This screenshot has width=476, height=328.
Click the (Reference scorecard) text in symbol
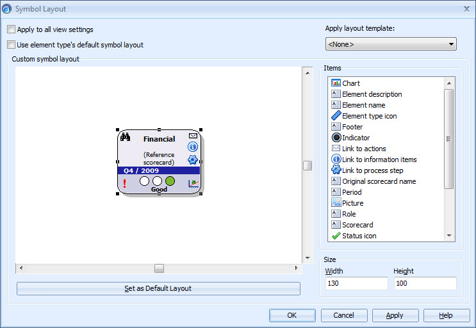[x=159, y=159]
